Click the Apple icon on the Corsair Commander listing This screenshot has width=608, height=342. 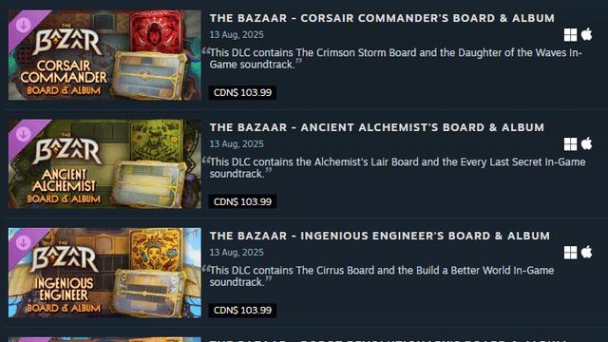tap(587, 34)
